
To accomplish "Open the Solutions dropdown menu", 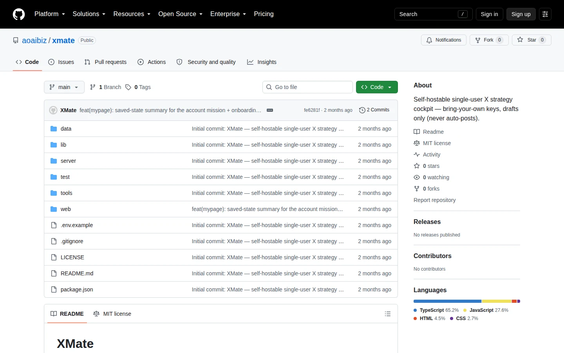I will pos(89,14).
